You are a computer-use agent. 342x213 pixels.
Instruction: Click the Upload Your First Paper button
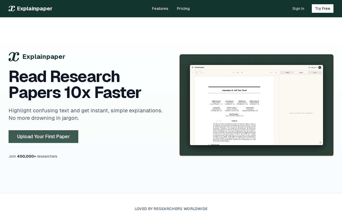pos(43,137)
